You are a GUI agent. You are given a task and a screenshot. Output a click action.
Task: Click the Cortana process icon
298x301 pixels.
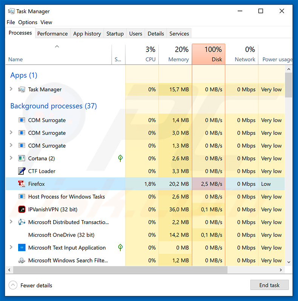22,158
